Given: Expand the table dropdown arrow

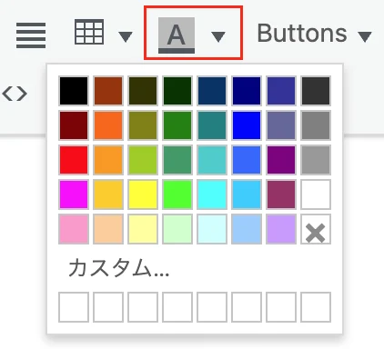Looking at the screenshot, I should coord(126,36).
